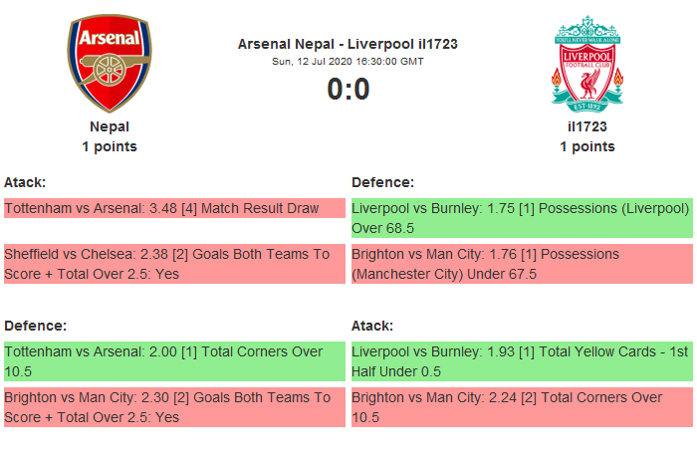Click the Liverpool club crest logo
The image size is (697, 458).
[587, 64]
